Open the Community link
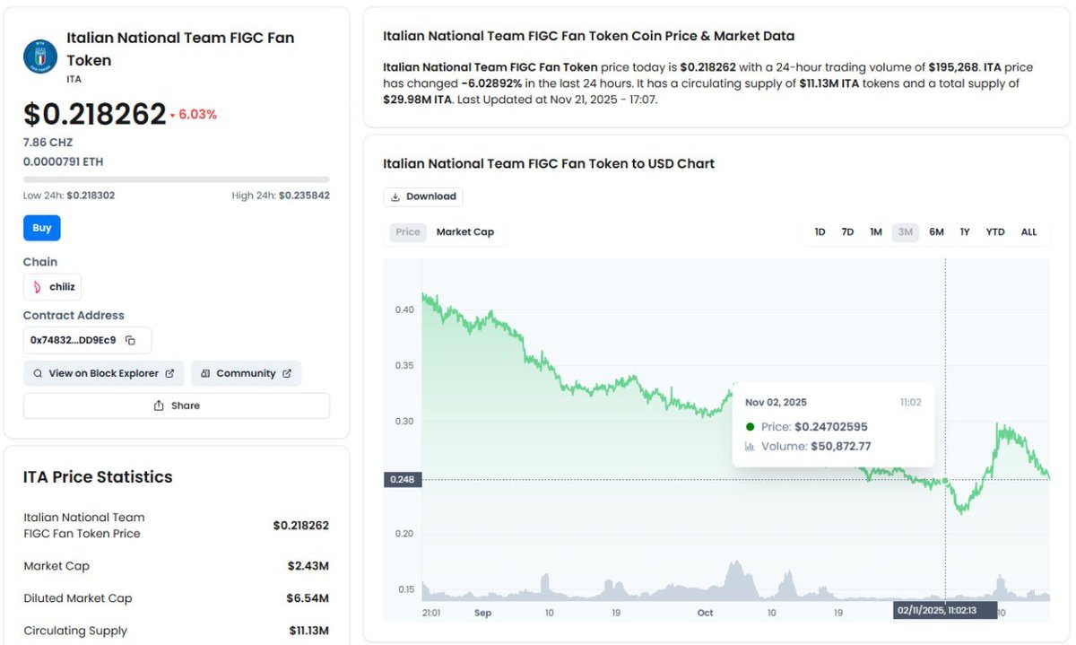Image resolution: width=1076 pixels, height=645 pixels. pyautogui.click(x=246, y=373)
